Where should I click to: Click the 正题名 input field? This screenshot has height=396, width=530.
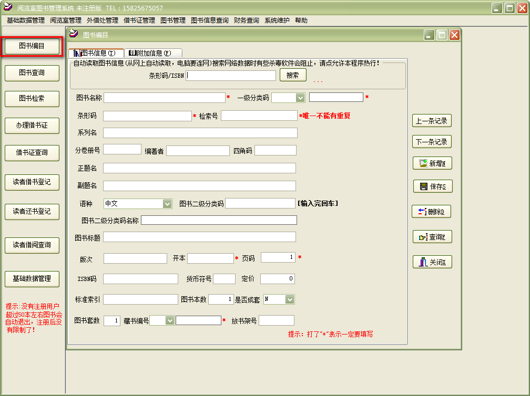coord(199,168)
